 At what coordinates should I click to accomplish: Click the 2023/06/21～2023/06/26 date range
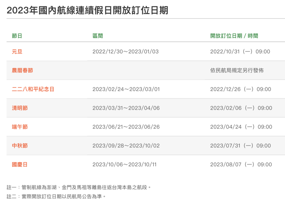click(126, 127)
